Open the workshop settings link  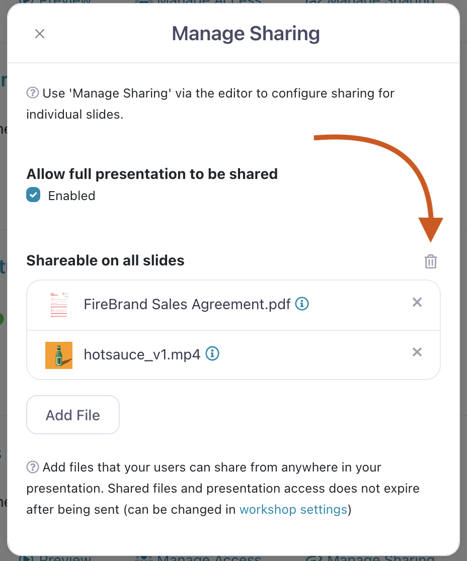click(293, 510)
